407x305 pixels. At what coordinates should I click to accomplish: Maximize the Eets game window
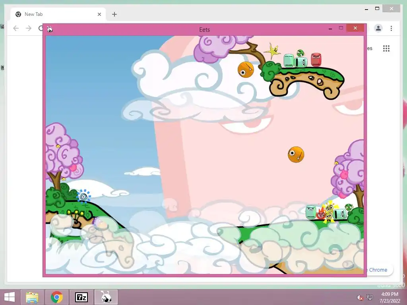(x=341, y=28)
